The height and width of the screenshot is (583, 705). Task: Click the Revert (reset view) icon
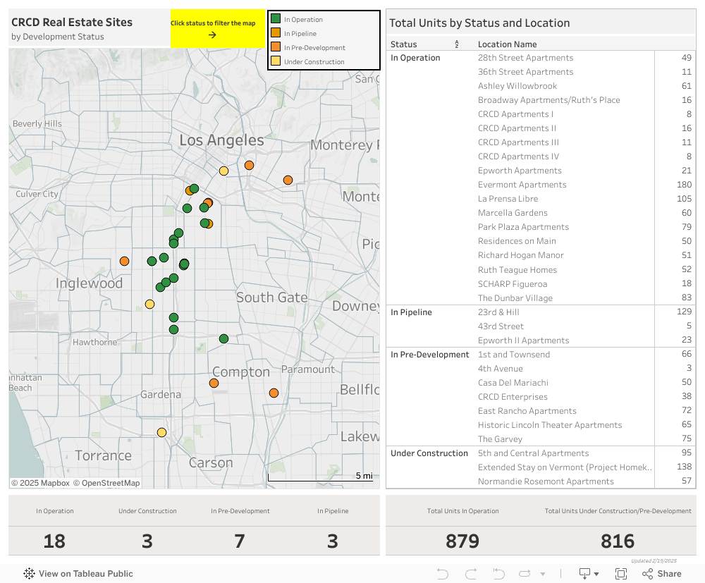(498, 574)
